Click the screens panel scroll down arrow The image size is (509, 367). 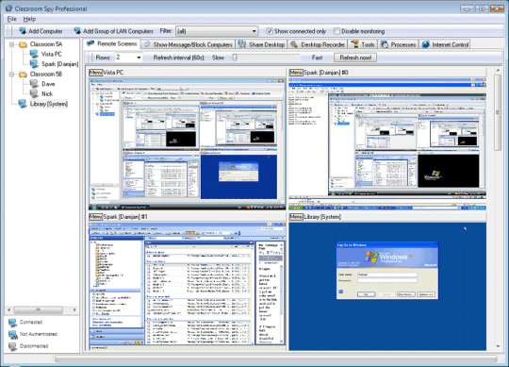(x=498, y=346)
